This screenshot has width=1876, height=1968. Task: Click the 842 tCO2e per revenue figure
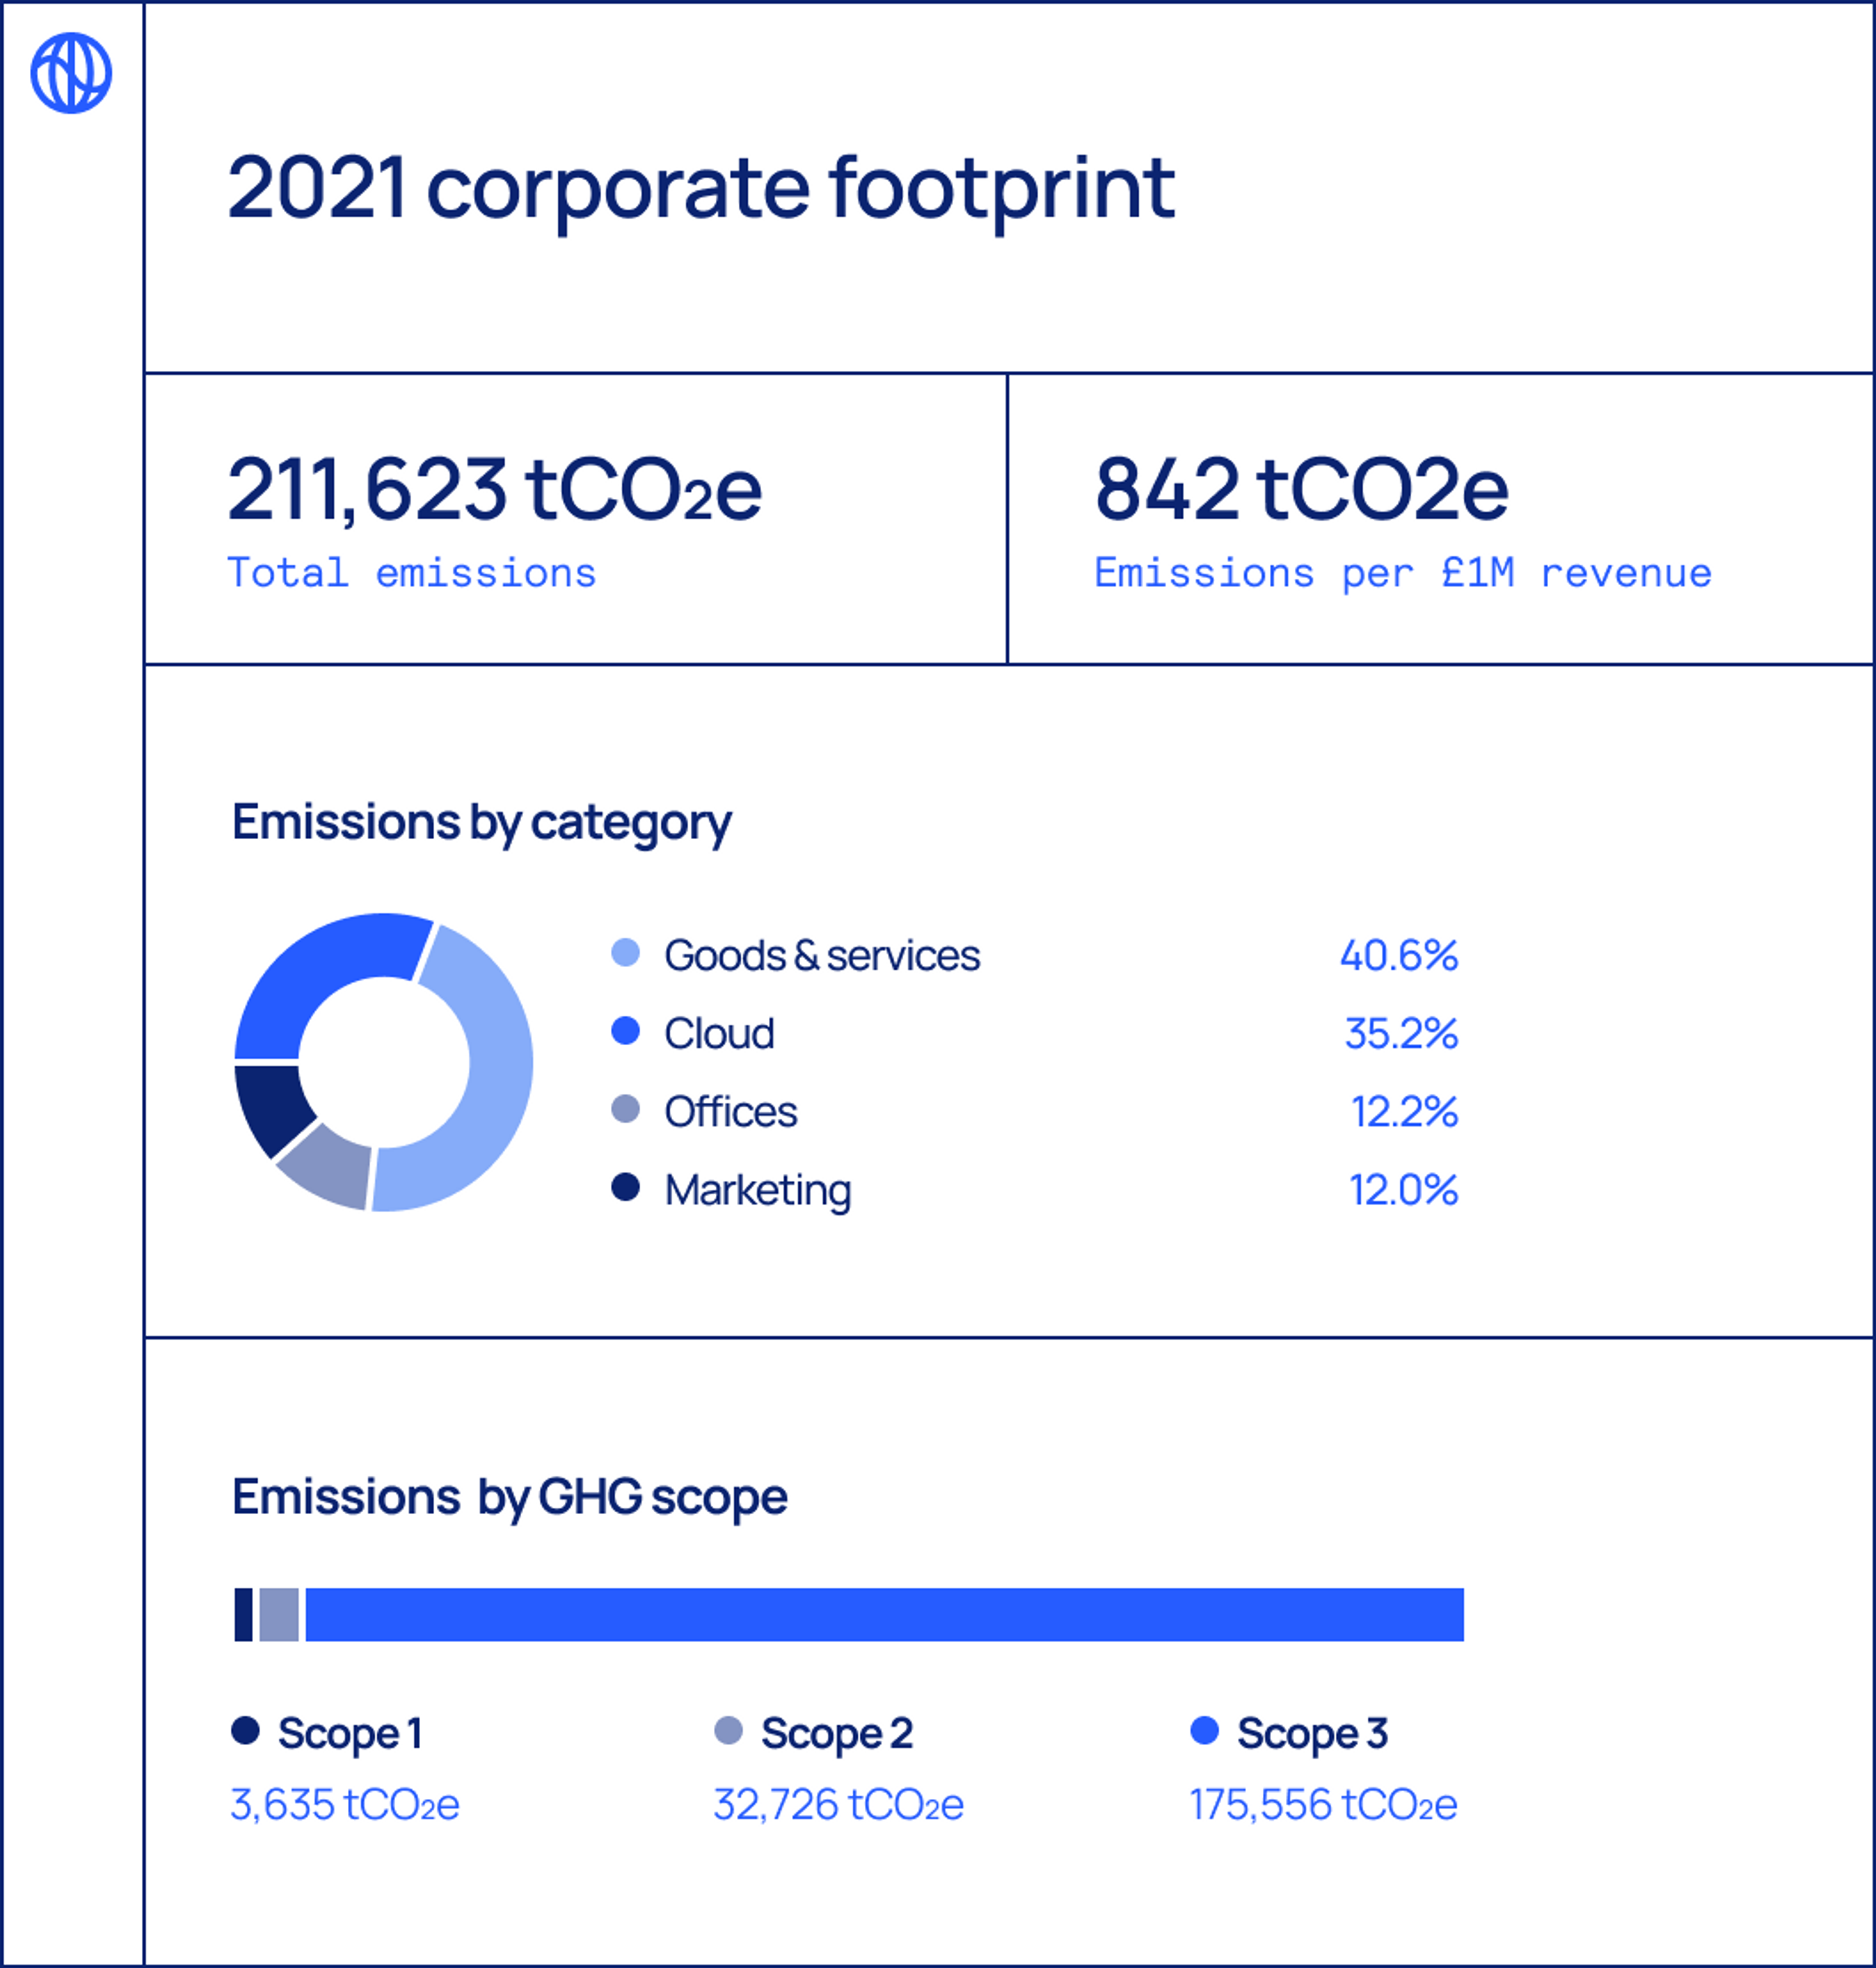click(x=1300, y=490)
